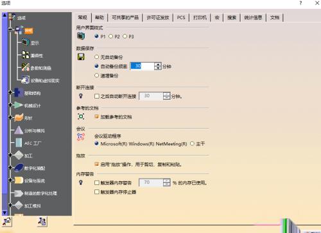Select the 加工 diamond icon
The image size is (321, 233).
point(19,156)
